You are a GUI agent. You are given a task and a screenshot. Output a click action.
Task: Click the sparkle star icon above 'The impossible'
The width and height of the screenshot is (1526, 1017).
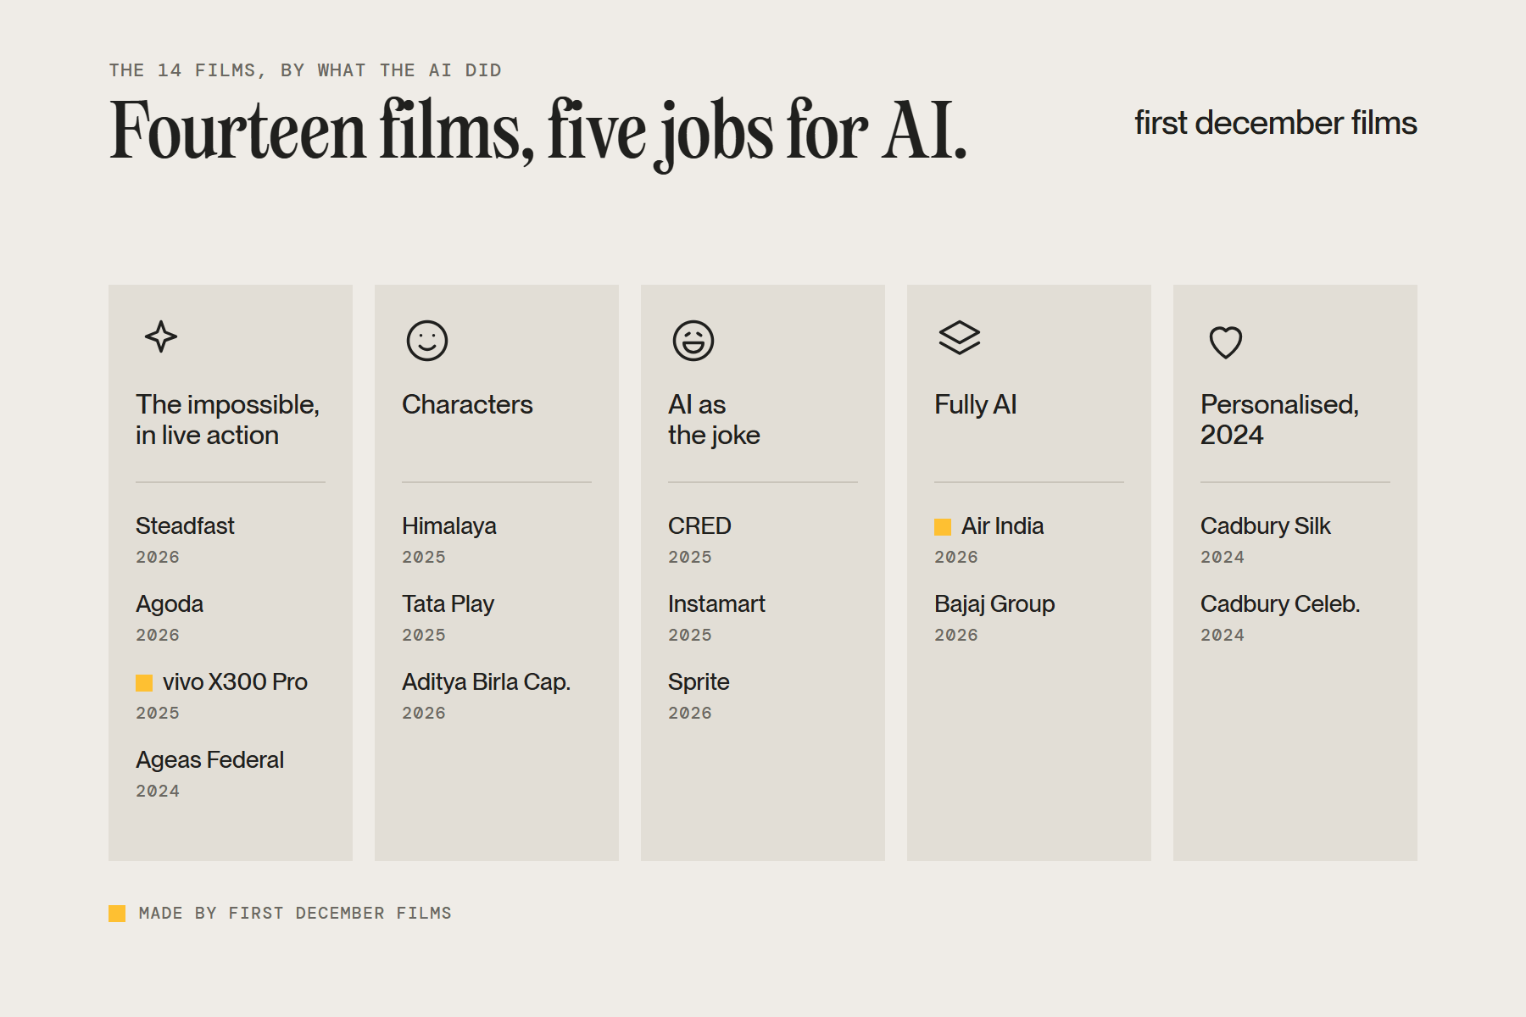[161, 337]
